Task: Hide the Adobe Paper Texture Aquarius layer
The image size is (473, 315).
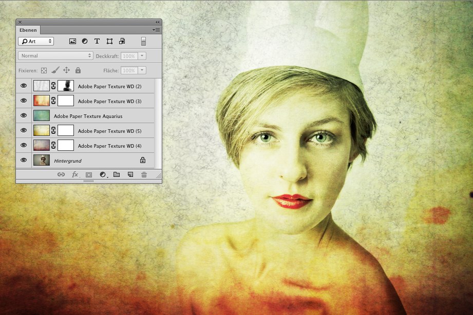Action: click(24, 116)
